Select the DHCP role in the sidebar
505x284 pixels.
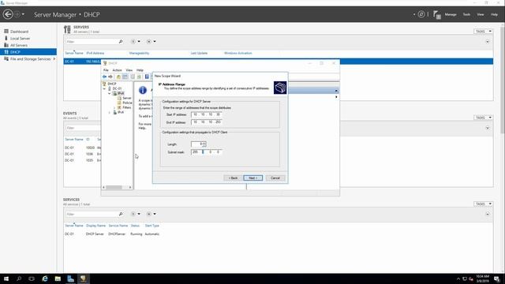pyautogui.click(x=28, y=52)
